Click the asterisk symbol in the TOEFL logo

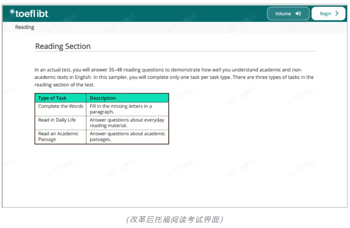coord(12,12)
